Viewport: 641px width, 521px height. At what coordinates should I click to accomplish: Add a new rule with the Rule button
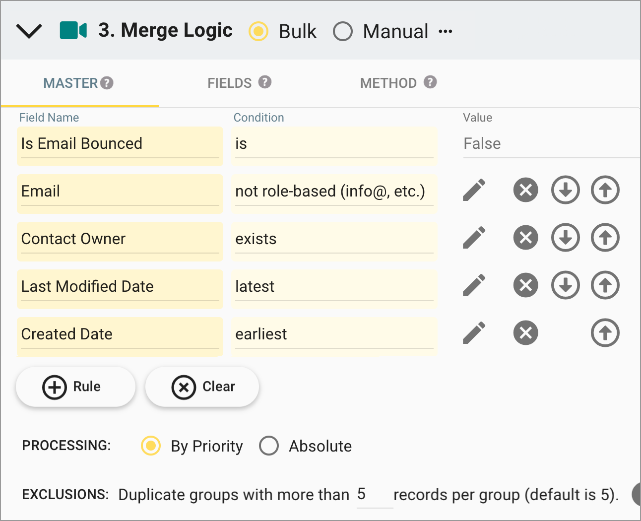(x=75, y=387)
